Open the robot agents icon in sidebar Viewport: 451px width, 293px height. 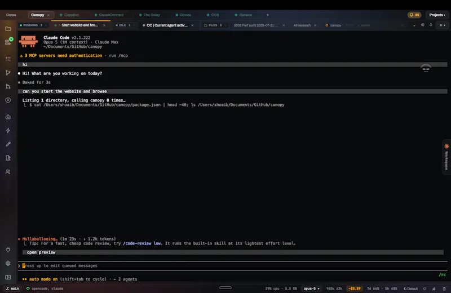coord(8,117)
